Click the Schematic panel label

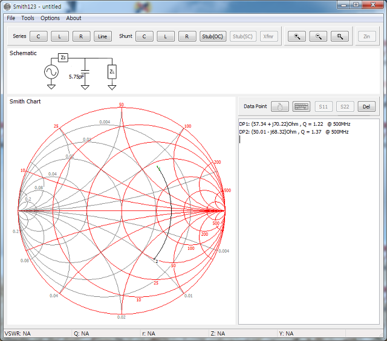(23, 53)
